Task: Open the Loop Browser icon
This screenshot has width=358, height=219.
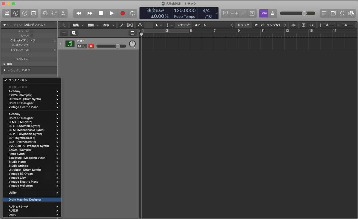Action: pos(342,13)
